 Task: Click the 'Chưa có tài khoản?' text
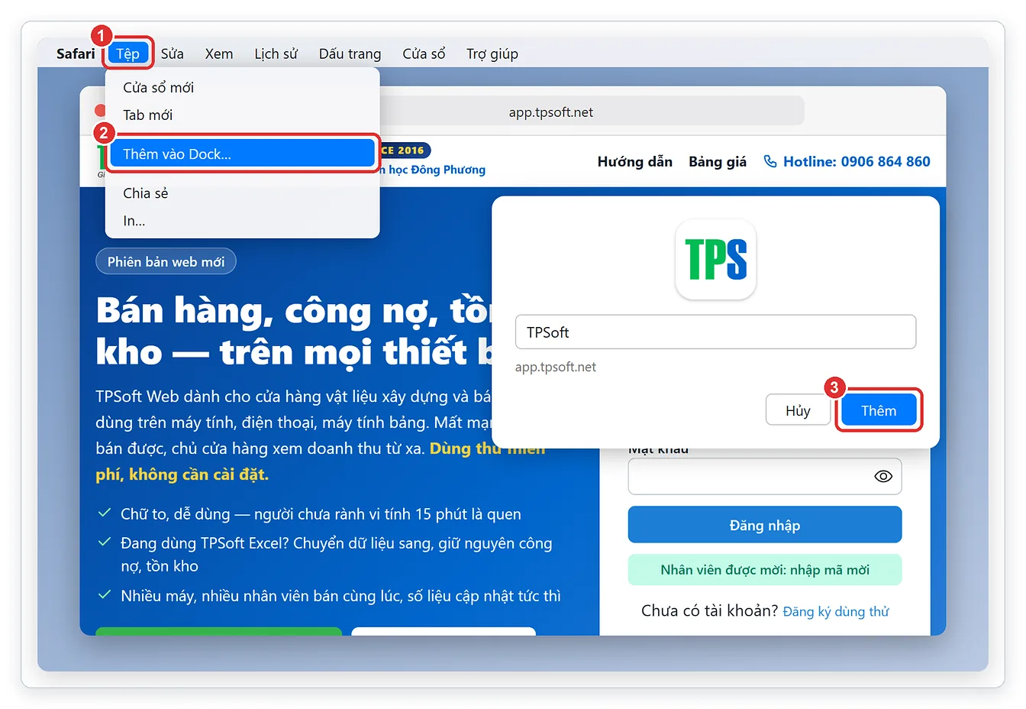(709, 611)
